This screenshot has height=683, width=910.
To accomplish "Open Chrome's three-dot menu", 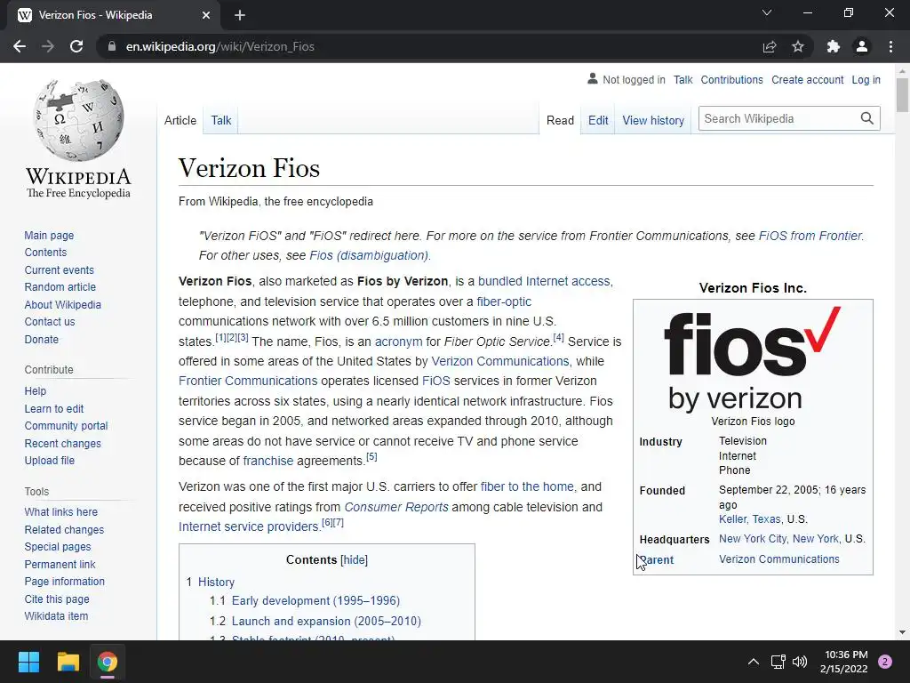I will [890, 46].
